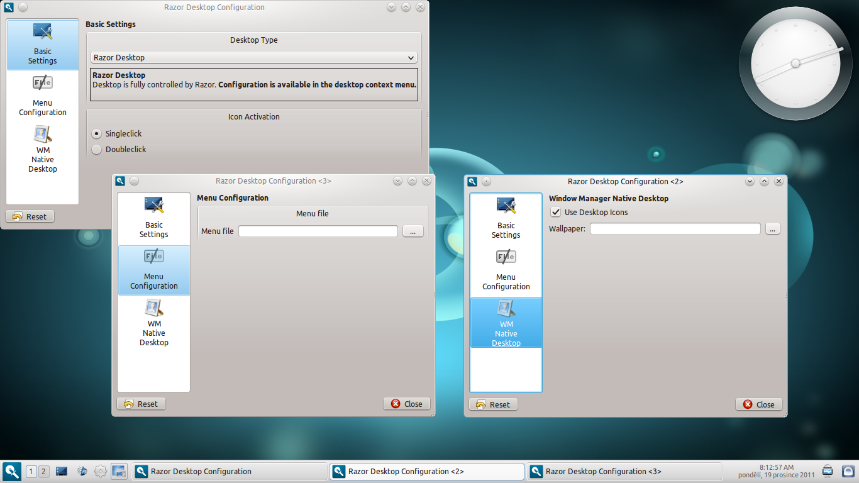Click the show desktop icon on the taskbar
Image resolution: width=859 pixels, height=483 pixels.
(x=119, y=471)
